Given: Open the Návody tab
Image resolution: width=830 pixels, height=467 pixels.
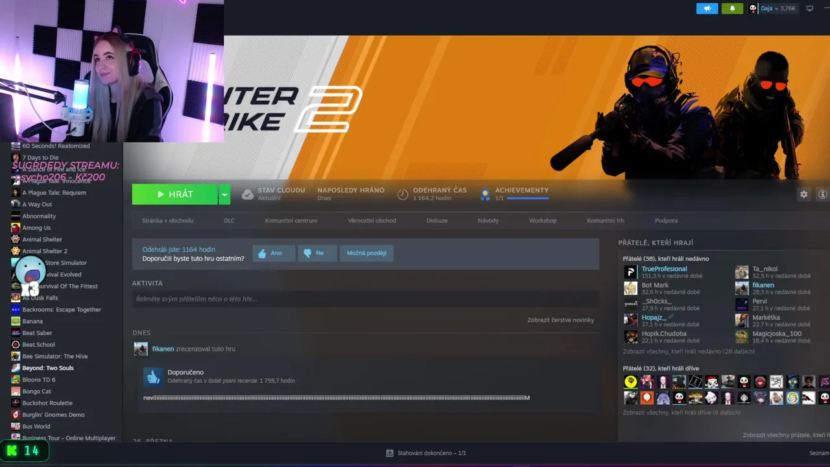Looking at the screenshot, I should (488, 221).
